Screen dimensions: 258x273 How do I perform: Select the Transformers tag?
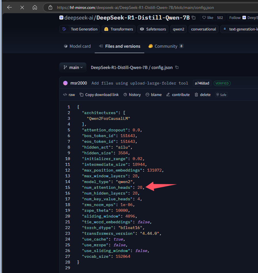(119, 29)
